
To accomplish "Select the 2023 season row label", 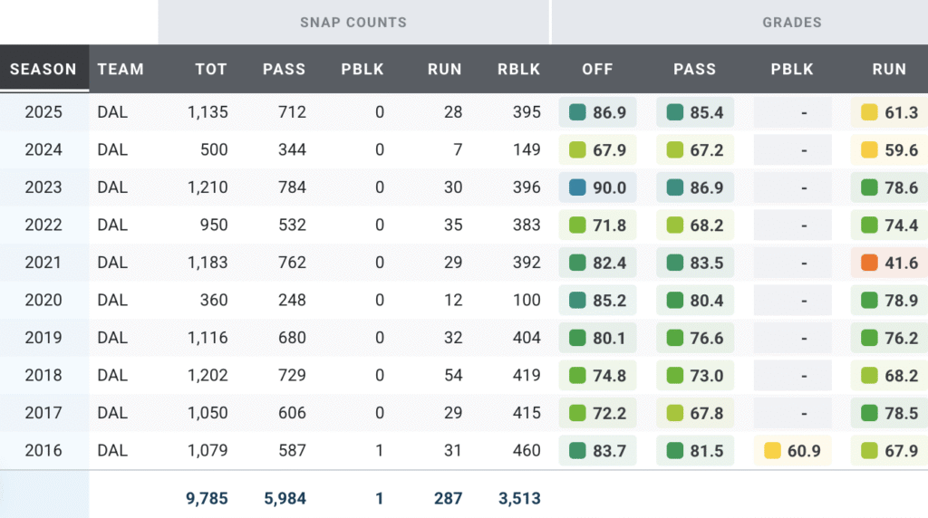I will [x=43, y=187].
